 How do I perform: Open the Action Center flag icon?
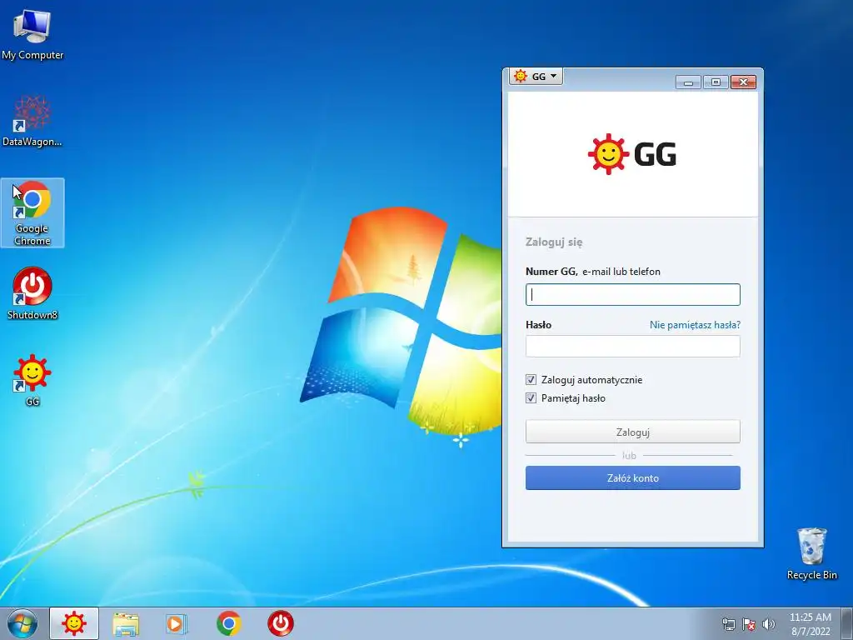(x=749, y=624)
